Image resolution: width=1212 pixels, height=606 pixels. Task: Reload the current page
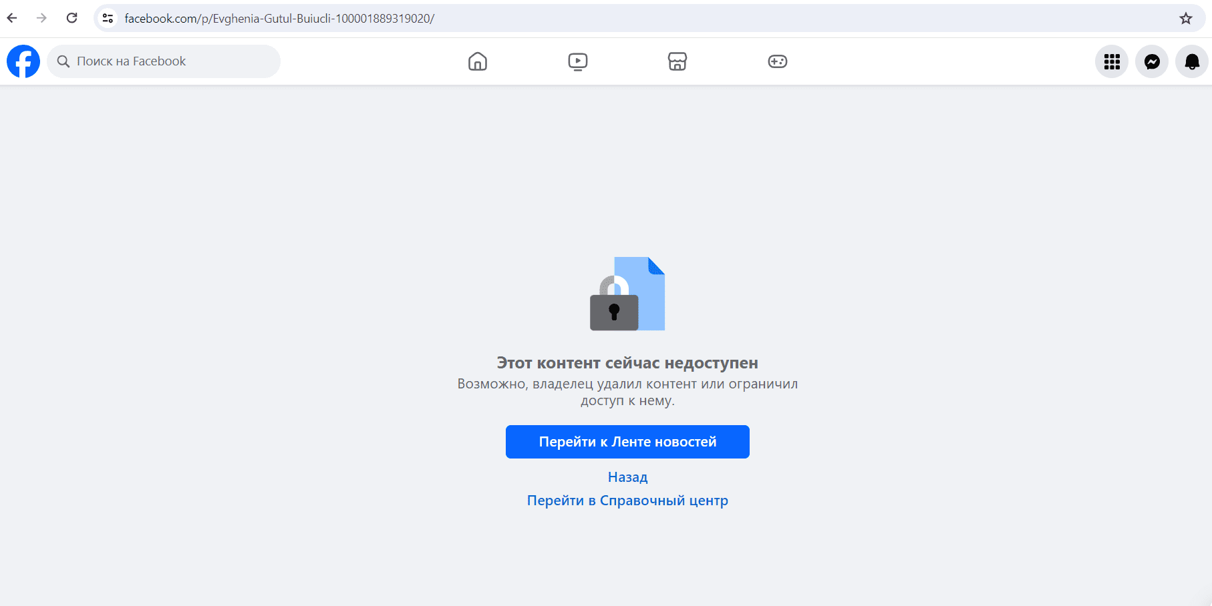coord(71,18)
